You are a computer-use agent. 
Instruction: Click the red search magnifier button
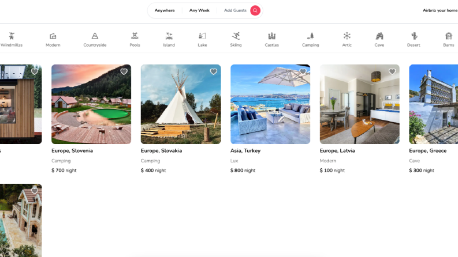tap(255, 10)
